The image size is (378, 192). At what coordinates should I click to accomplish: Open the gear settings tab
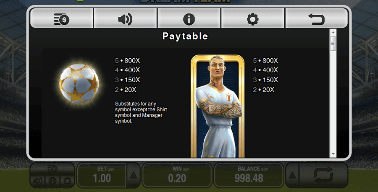pos(253,19)
